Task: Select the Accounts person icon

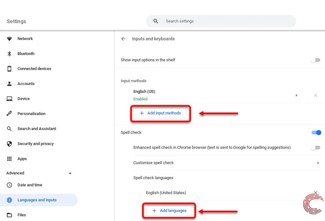Action: (10, 83)
